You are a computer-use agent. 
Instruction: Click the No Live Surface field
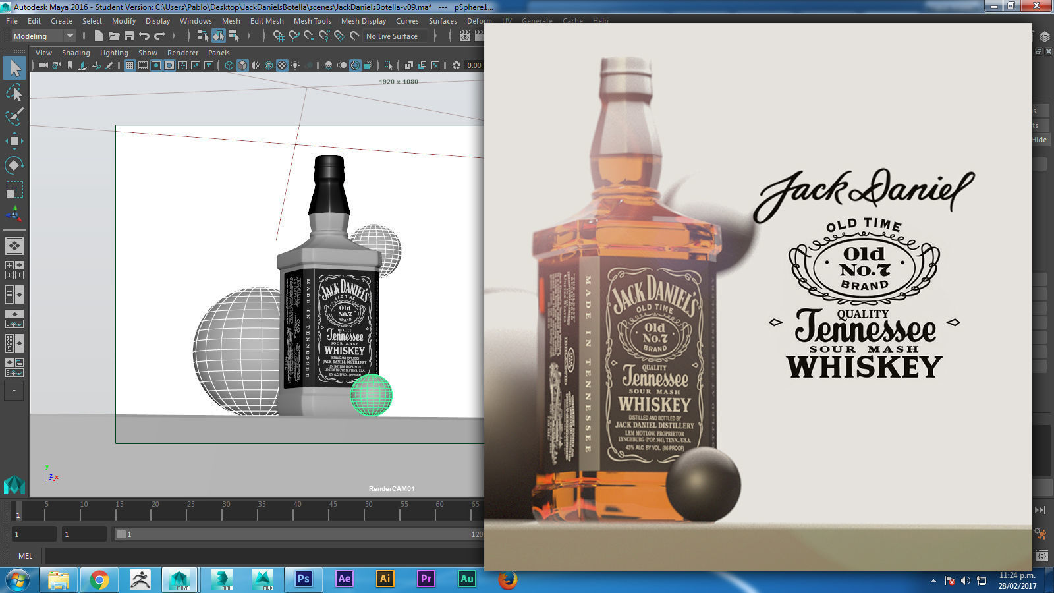(x=396, y=36)
